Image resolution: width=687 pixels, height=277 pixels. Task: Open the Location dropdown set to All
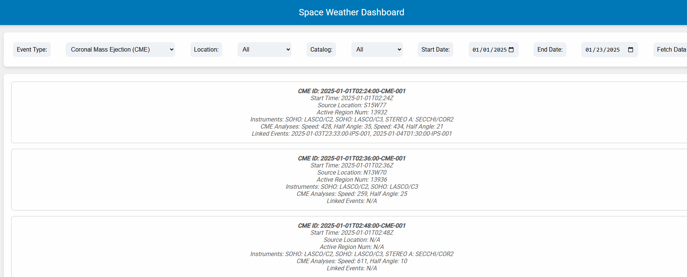click(264, 49)
